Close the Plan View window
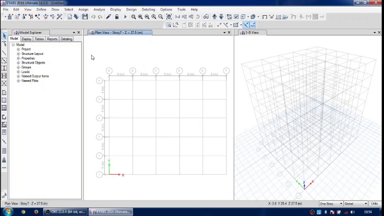 point(229,32)
